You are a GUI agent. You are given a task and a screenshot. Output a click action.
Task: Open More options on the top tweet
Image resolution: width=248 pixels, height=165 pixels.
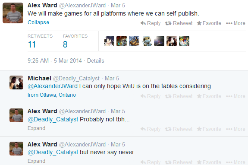[235, 23]
